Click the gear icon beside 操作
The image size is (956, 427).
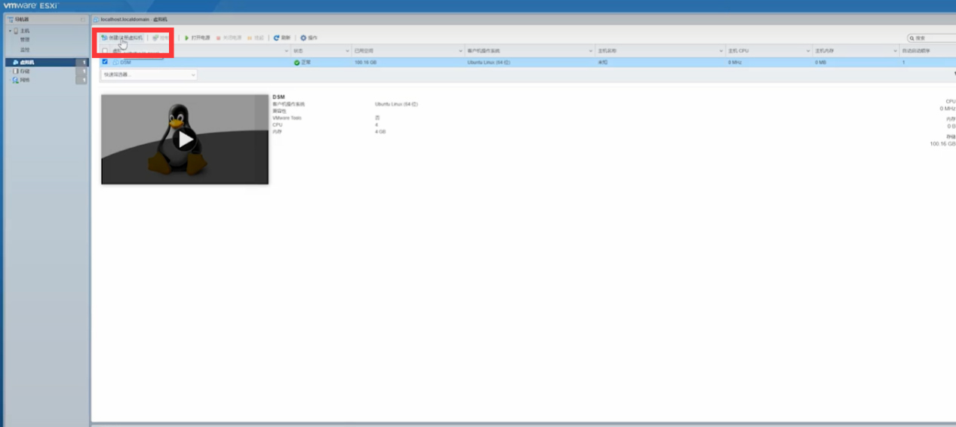click(x=303, y=38)
